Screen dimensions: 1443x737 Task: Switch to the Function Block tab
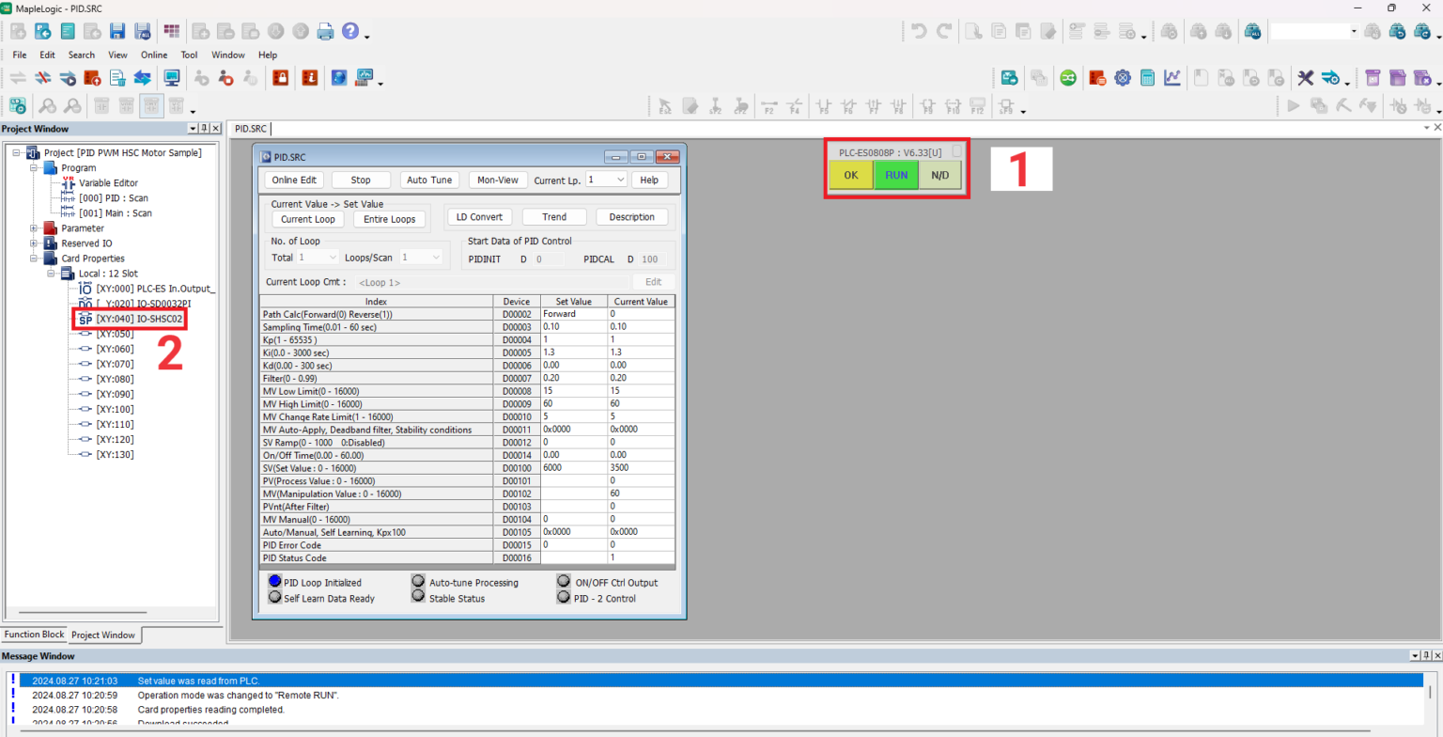(x=34, y=635)
